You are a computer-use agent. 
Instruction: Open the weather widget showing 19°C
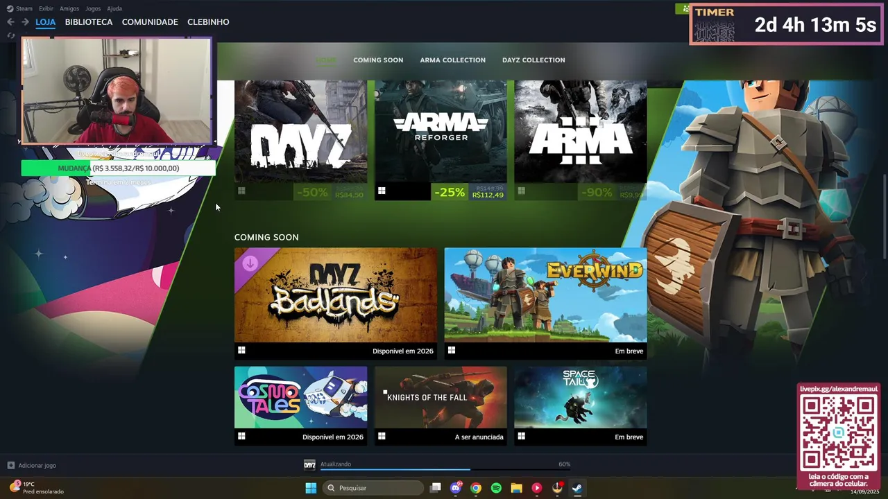[x=36, y=488]
